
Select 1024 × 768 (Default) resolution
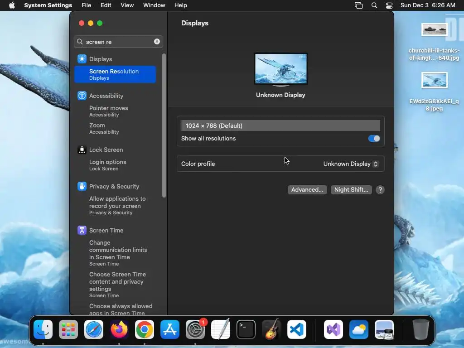click(x=280, y=126)
